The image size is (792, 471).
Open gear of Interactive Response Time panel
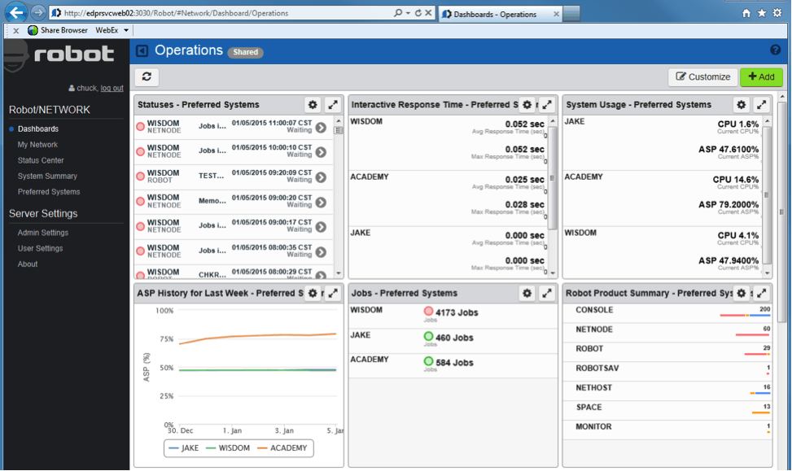coord(527,104)
